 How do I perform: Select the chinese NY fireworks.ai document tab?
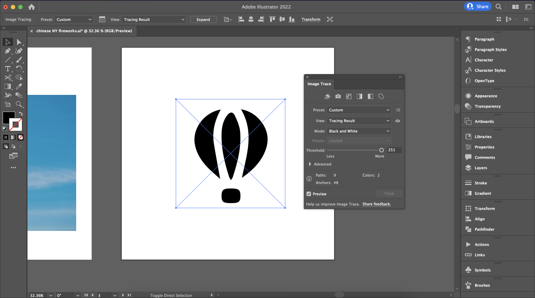coord(84,31)
